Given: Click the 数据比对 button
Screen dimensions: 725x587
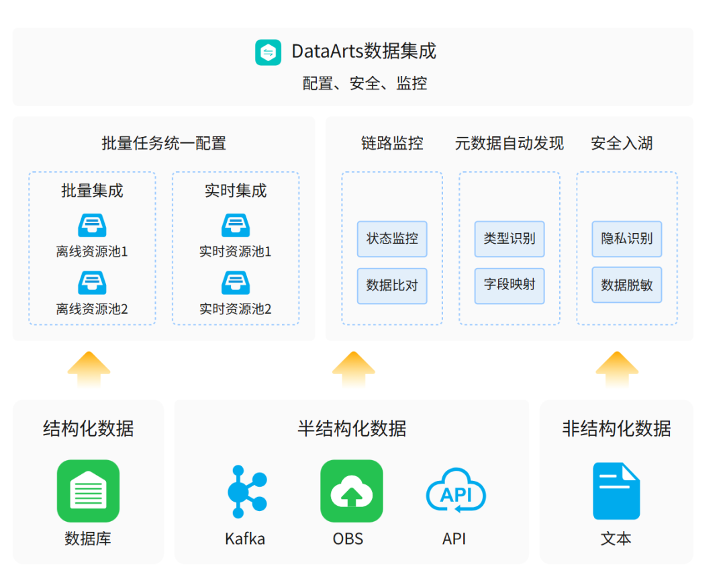Looking at the screenshot, I should click(392, 285).
